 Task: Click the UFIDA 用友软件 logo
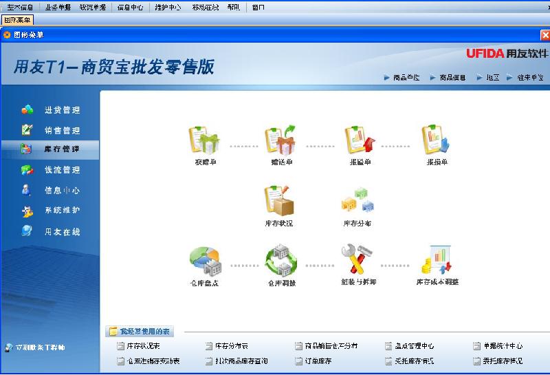[x=507, y=54]
